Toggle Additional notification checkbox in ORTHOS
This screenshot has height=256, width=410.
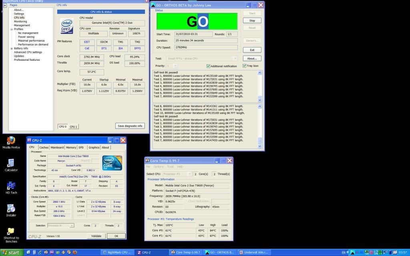pos(208,66)
